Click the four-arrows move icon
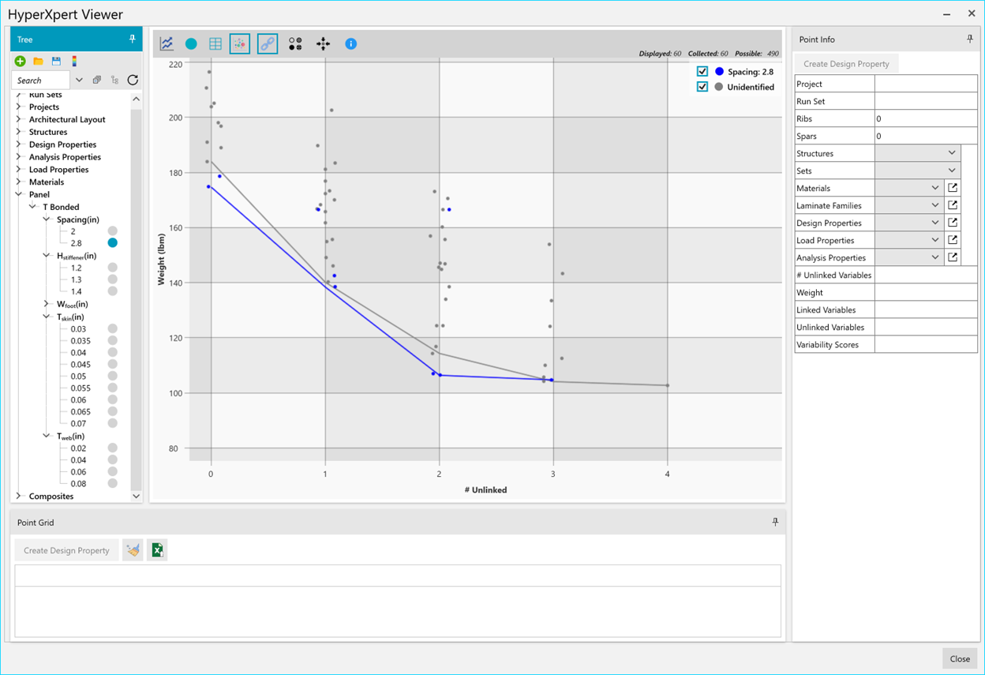985x675 pixels. point(323,44)
